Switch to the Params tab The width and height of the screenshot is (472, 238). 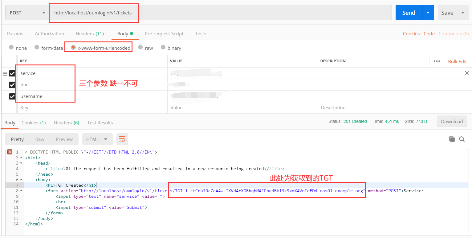tap(15, 33)
